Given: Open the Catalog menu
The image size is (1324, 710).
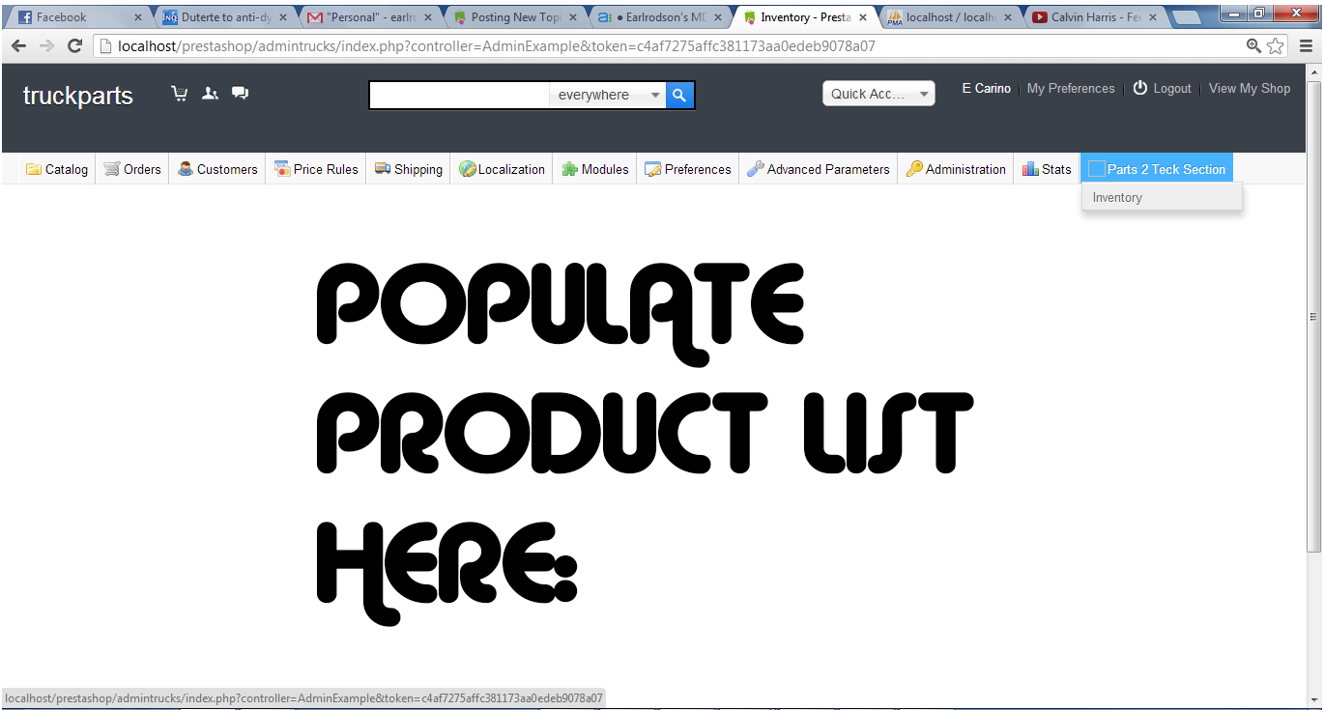Looking at the screenshot, I should [57, 169].
